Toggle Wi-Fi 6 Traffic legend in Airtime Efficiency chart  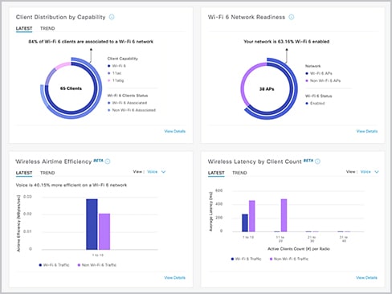coord(54,265)
